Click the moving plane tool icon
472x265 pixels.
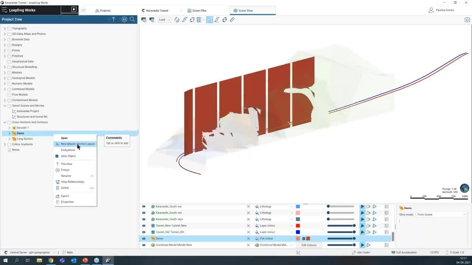(x=225, y=20)
